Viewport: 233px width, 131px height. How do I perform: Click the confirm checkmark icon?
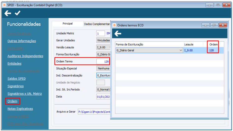[17, 13]
